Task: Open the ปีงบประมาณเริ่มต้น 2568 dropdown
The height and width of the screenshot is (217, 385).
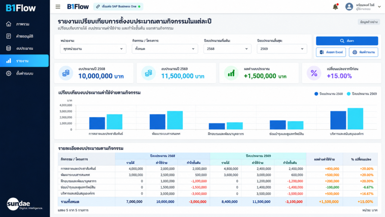Action: (227, 49)
